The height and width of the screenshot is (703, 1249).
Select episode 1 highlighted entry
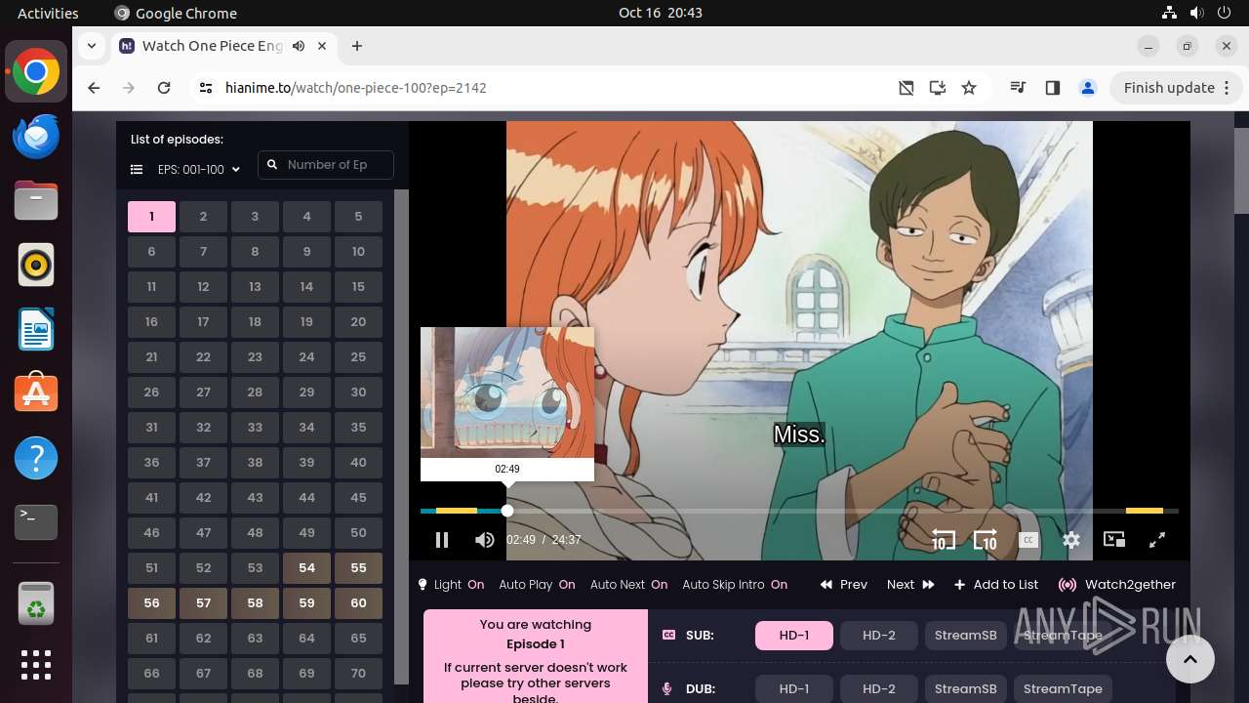click(x=151, y=217)
